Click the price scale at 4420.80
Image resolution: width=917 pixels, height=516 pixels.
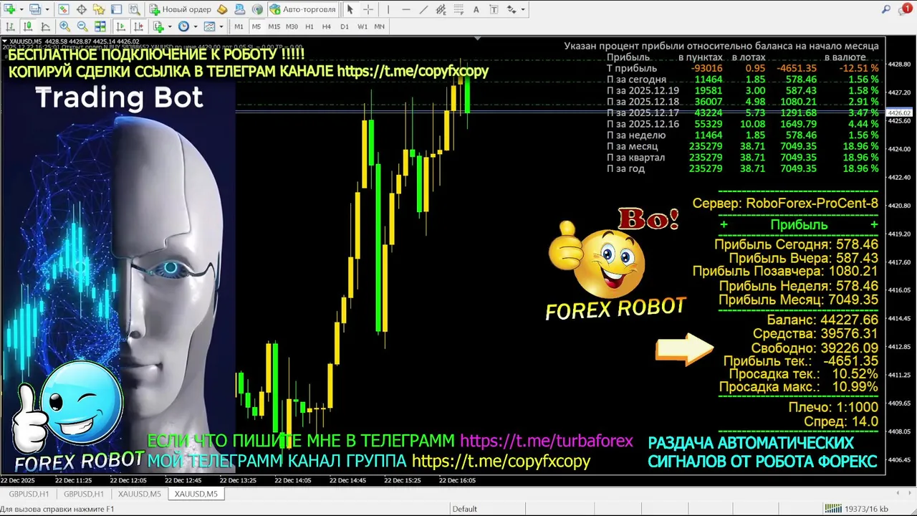click(x=898, y=206)
